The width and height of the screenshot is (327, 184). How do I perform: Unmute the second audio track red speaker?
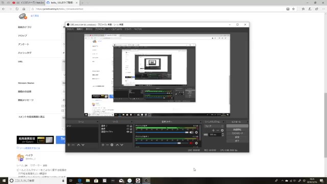[x=191, y=143]
